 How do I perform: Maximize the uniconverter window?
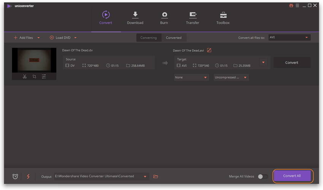click(x=309, y=6)
